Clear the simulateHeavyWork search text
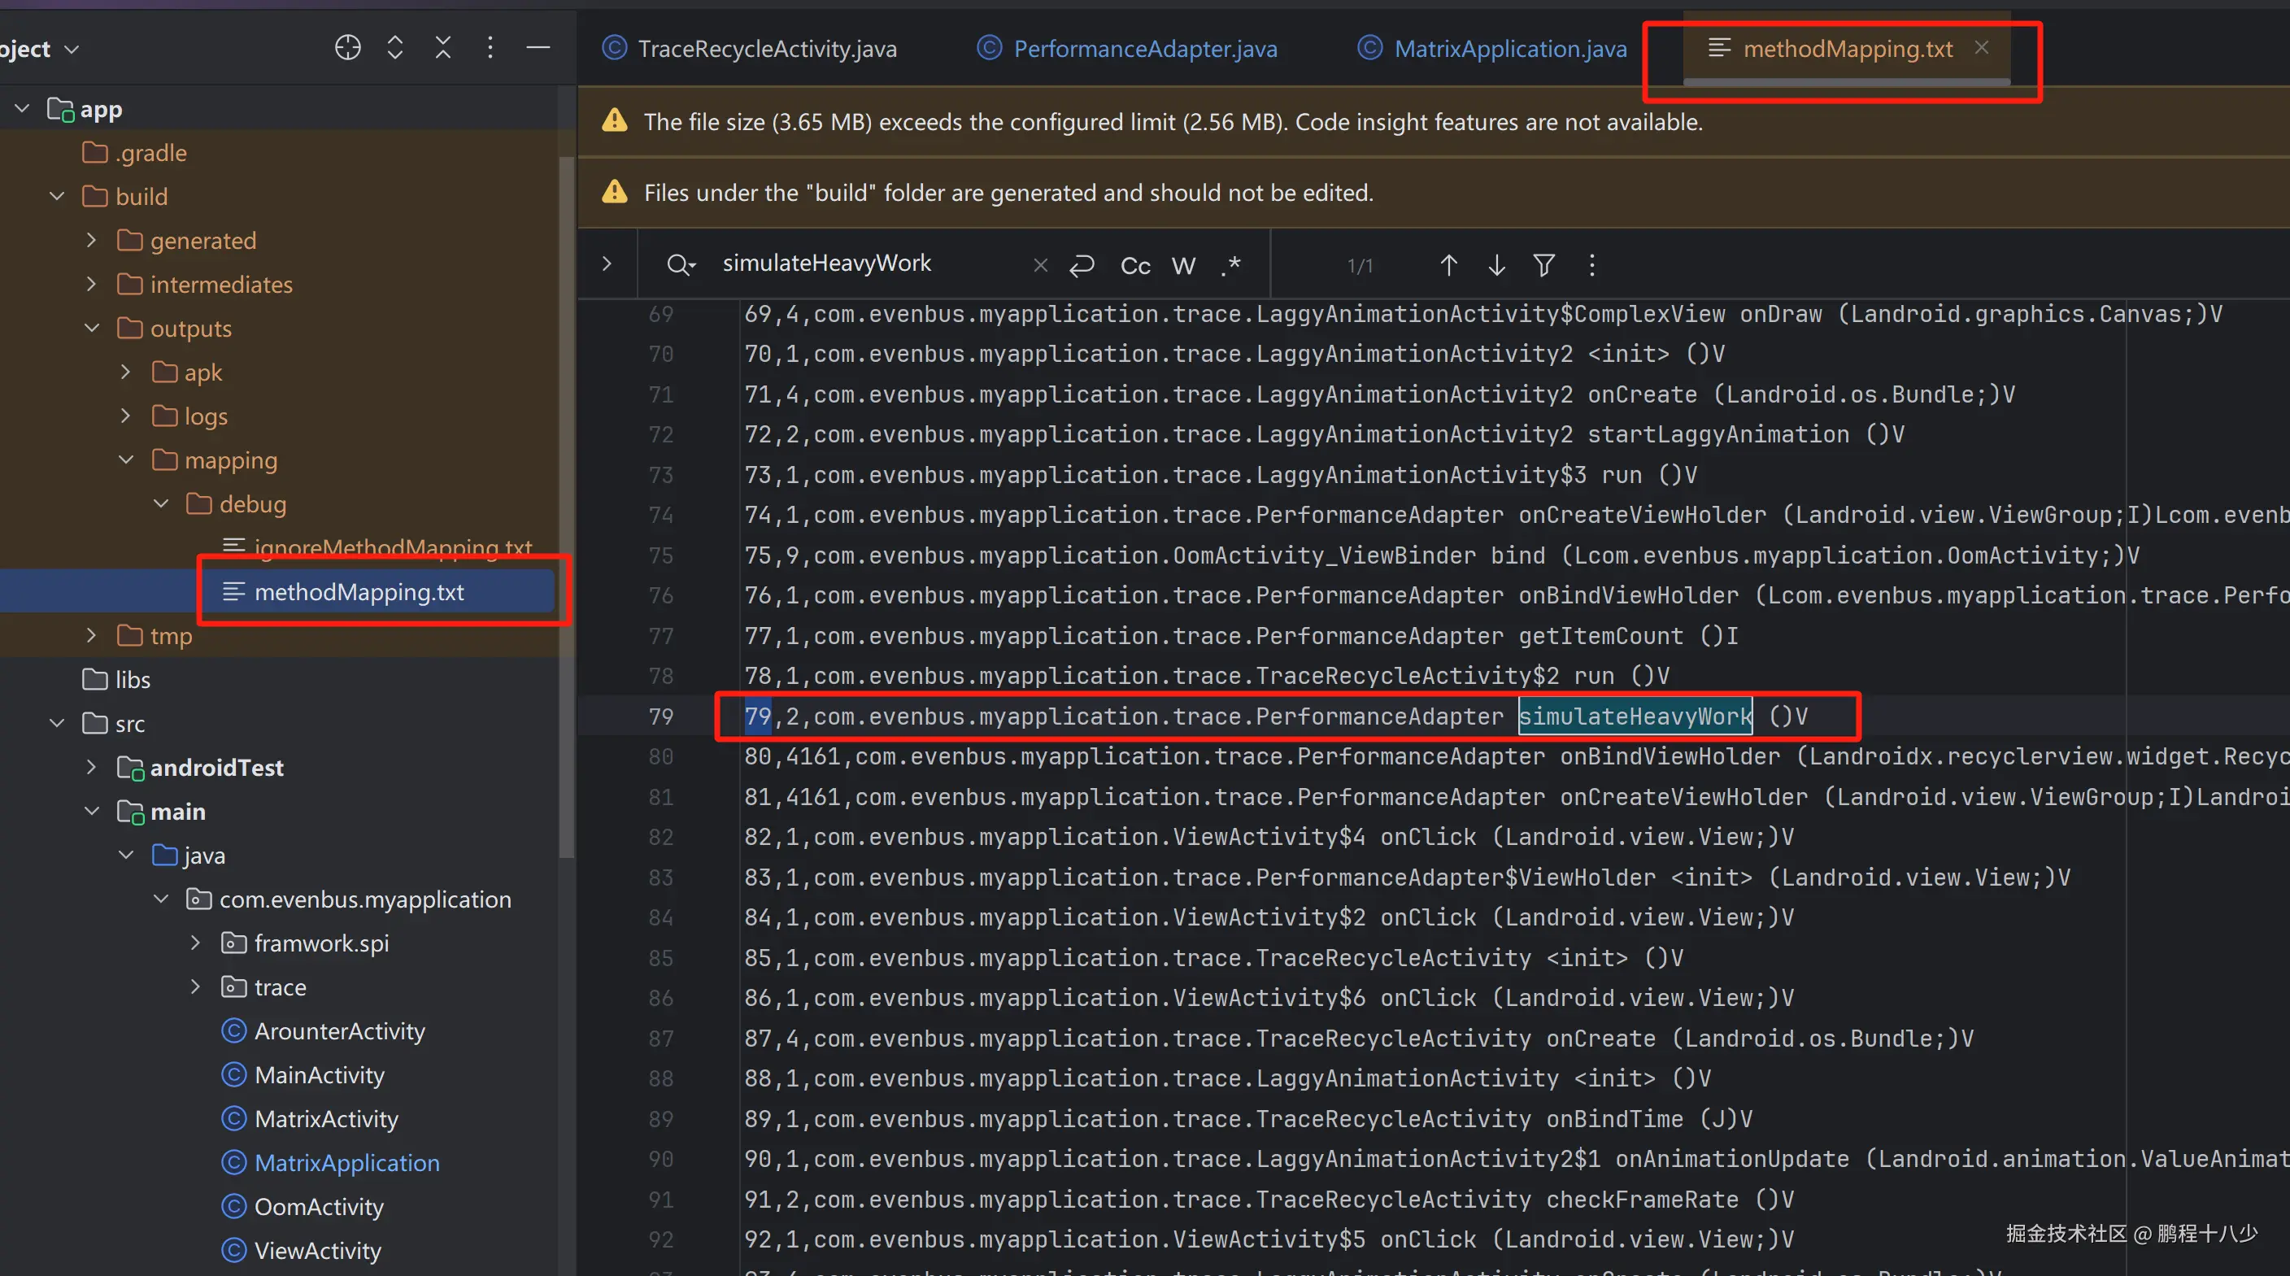The image size is (2290, 1276). [x=1040, y=265]
